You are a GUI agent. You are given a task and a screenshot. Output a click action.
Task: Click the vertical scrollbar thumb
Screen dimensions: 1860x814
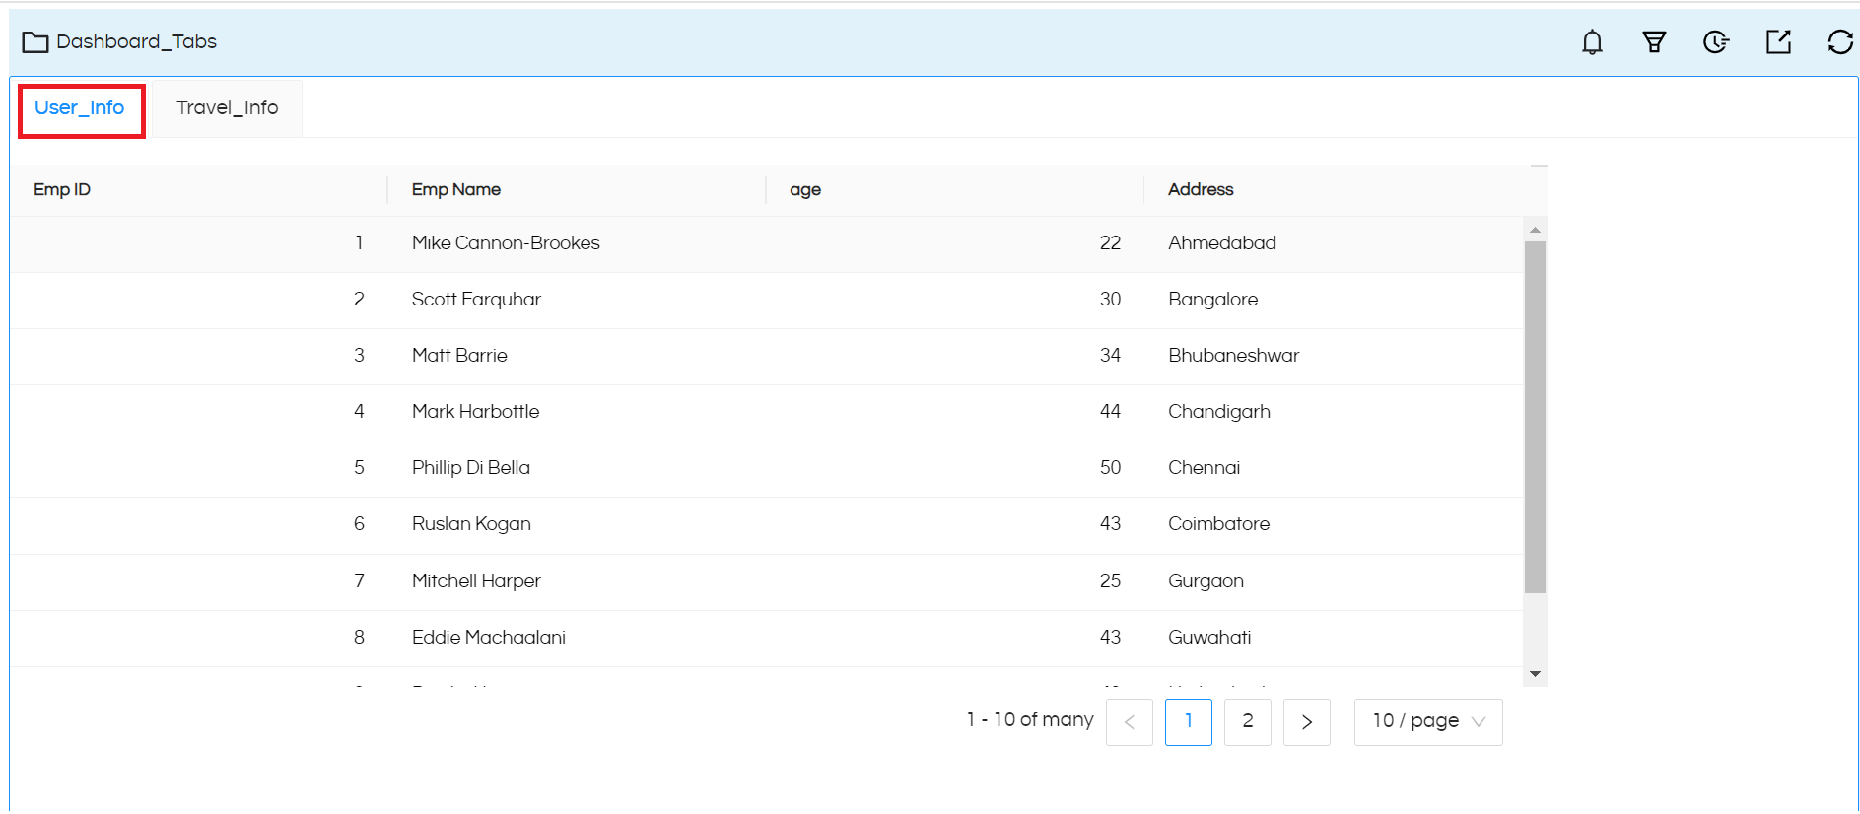point(1535,417)
